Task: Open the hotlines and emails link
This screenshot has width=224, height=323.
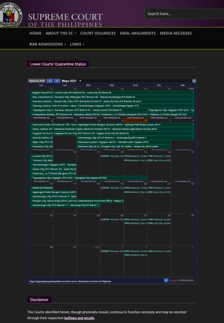Action: coord(79,318)
